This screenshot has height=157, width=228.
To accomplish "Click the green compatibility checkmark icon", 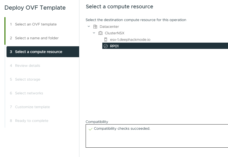I will pos(90,129).
